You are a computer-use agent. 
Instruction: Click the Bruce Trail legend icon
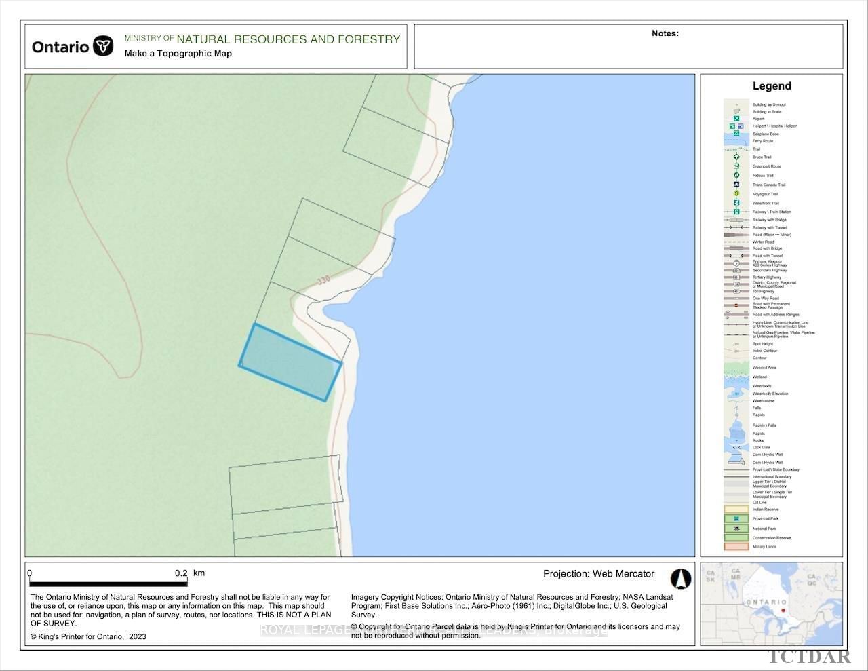[736, 157]
